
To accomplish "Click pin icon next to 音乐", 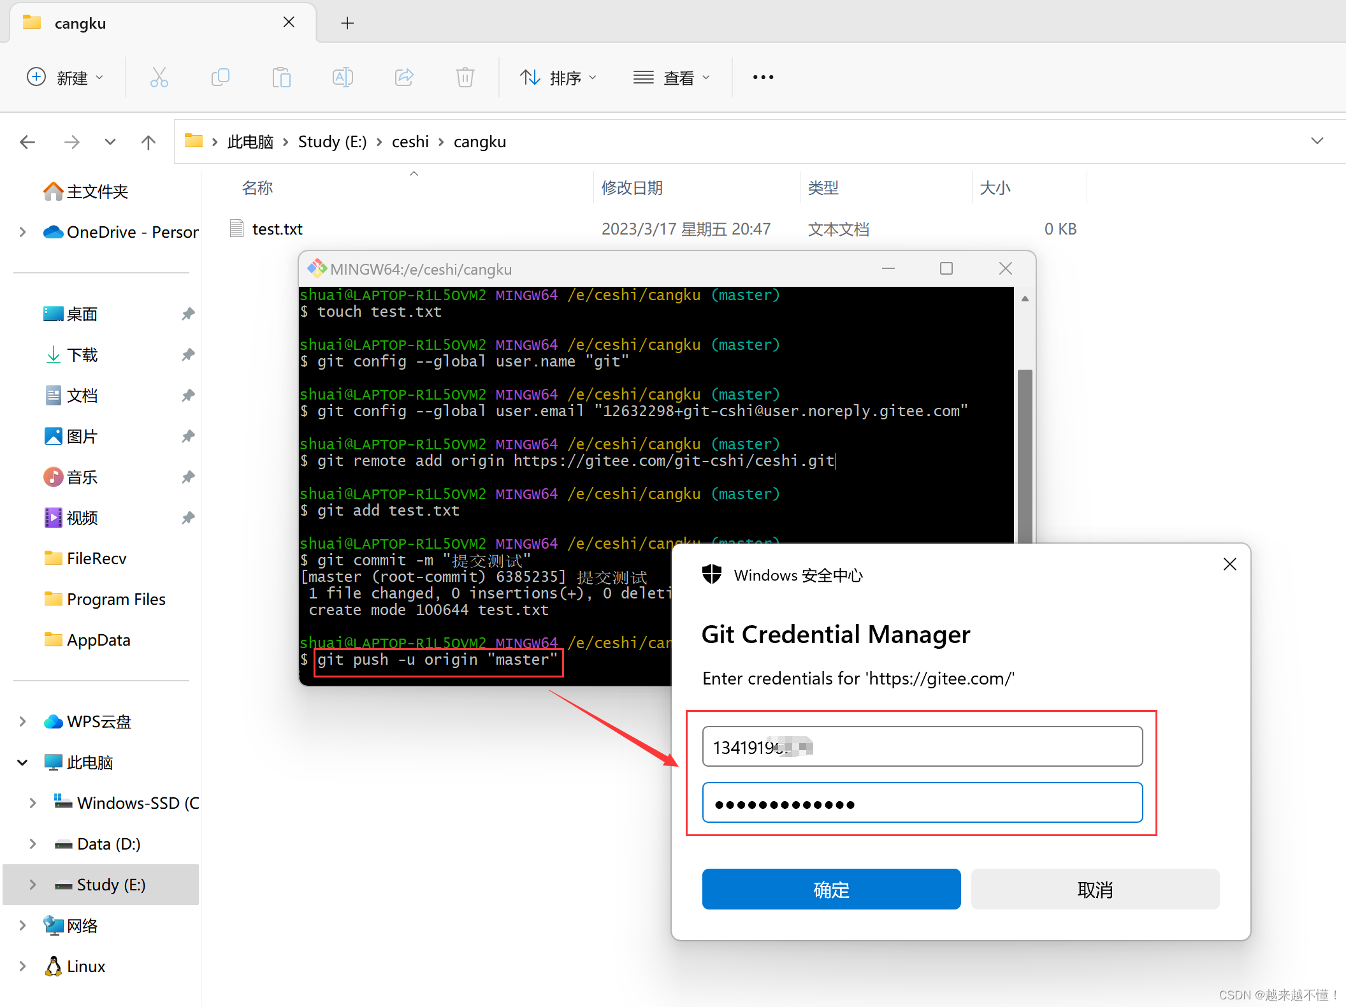I will (x=188, y=477).
